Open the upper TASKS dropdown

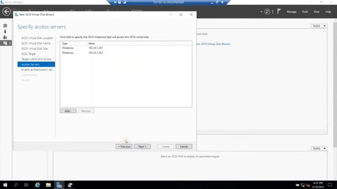[319, 26]
